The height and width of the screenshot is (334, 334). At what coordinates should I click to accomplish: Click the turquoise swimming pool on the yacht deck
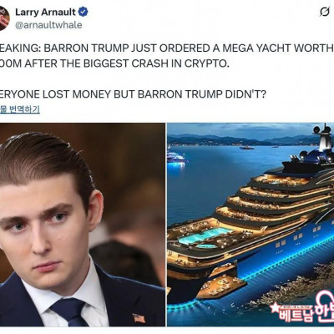pyautogui.click(x=205, y=236)
